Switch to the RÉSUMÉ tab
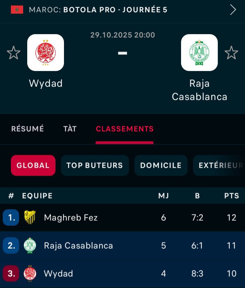This screenshot has width=245, height=288. click(28, 129)
